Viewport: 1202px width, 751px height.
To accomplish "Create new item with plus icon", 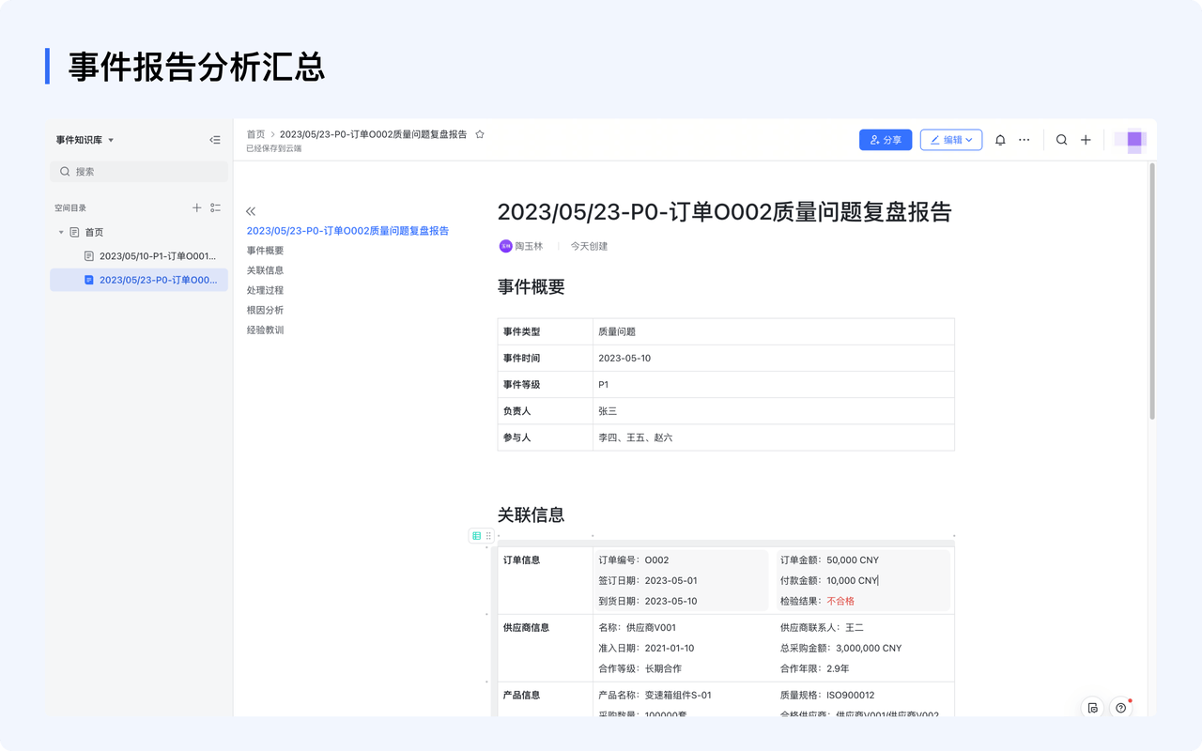I will 1086,140.
